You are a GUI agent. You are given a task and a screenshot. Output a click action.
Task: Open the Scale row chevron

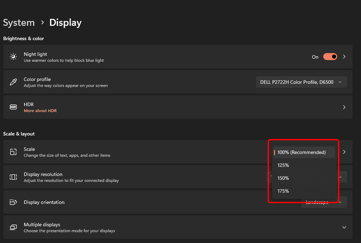tap(344, 152)
